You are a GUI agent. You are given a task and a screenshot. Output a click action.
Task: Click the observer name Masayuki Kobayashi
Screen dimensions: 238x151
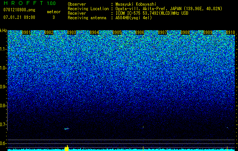pos(136,4)
